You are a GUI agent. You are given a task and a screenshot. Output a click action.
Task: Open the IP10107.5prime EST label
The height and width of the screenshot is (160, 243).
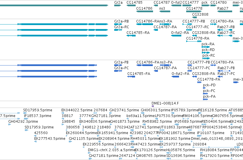[x=211, y=133]
